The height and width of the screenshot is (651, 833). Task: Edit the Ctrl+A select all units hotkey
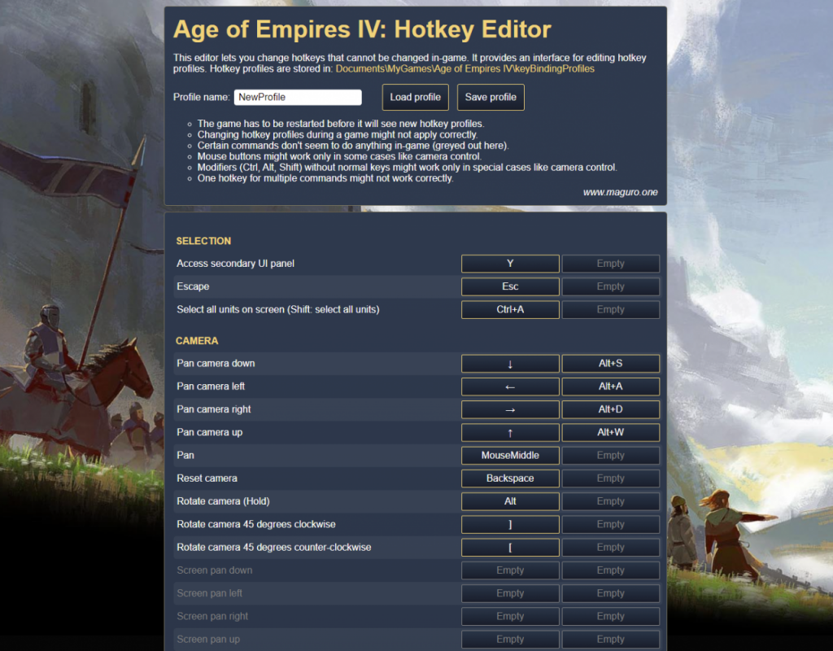(510, 309)
